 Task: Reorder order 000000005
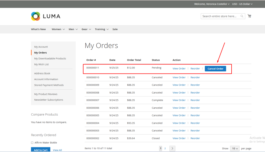tap(195, 116)
